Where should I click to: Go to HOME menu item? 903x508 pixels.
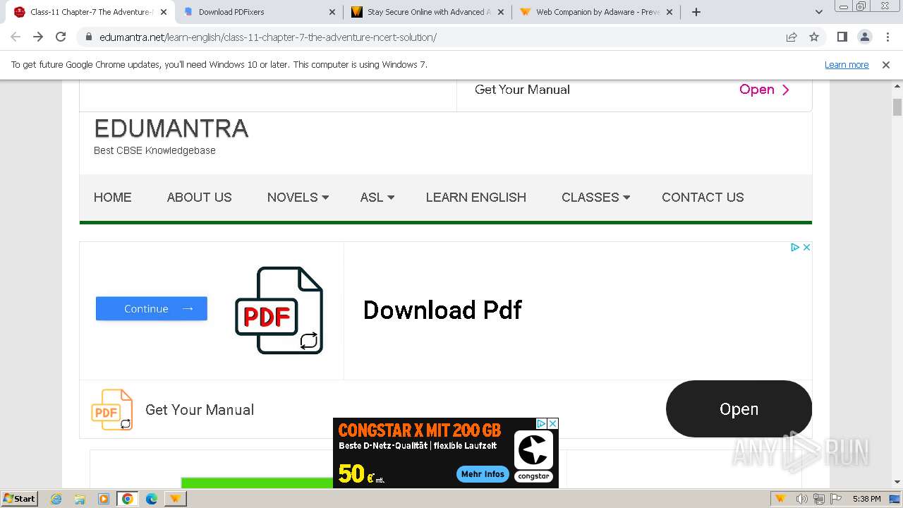click(x=113, y=198)
